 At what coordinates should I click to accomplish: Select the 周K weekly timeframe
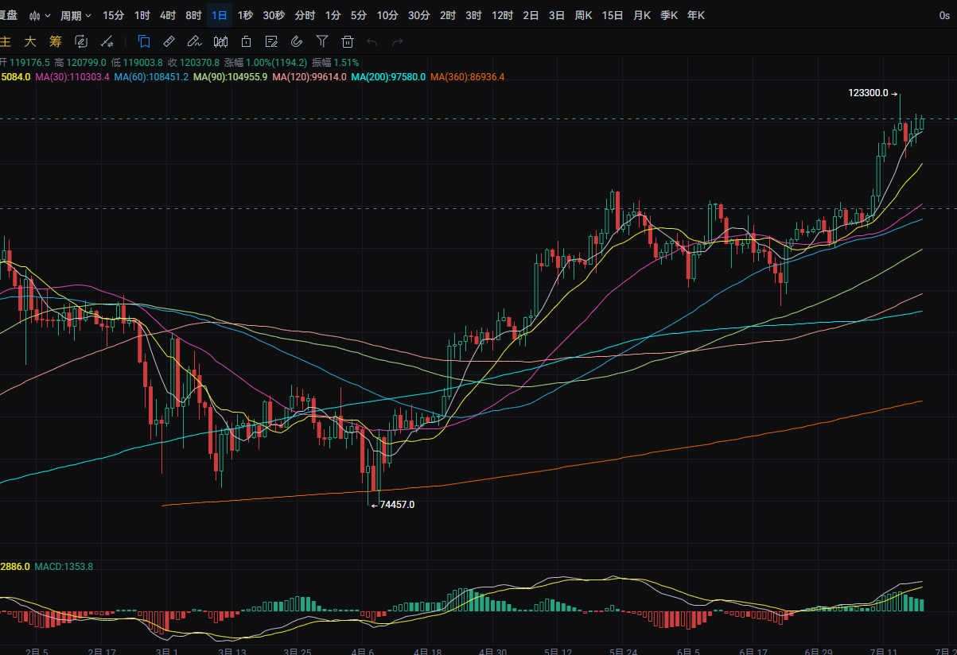tap(583, 15)
